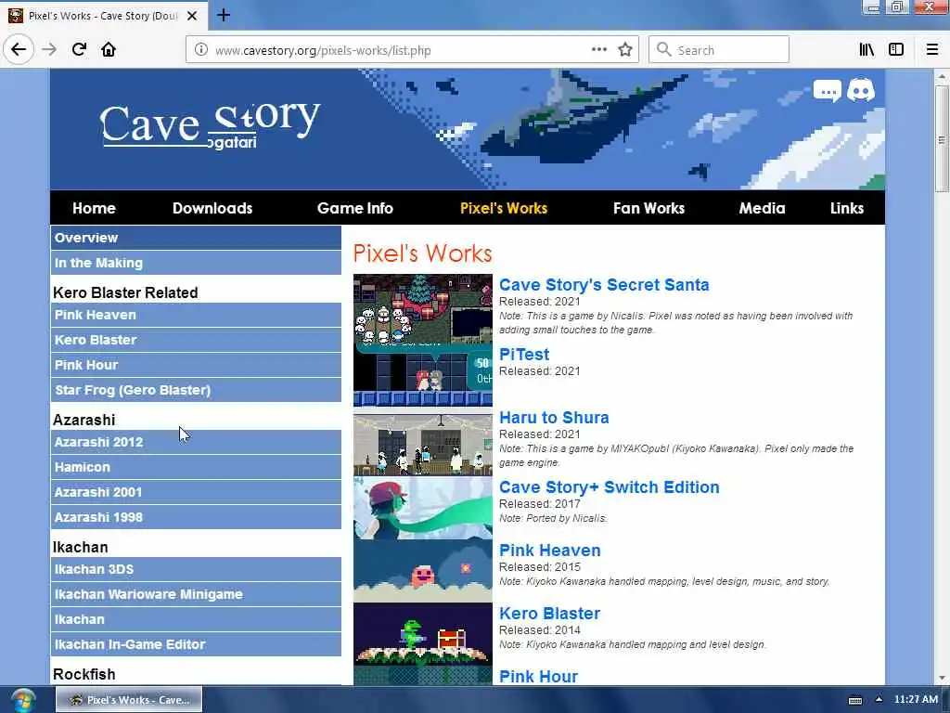Open the Downloads navigation menu
Screen dimensions: 950x713
(x=212, y=208)
